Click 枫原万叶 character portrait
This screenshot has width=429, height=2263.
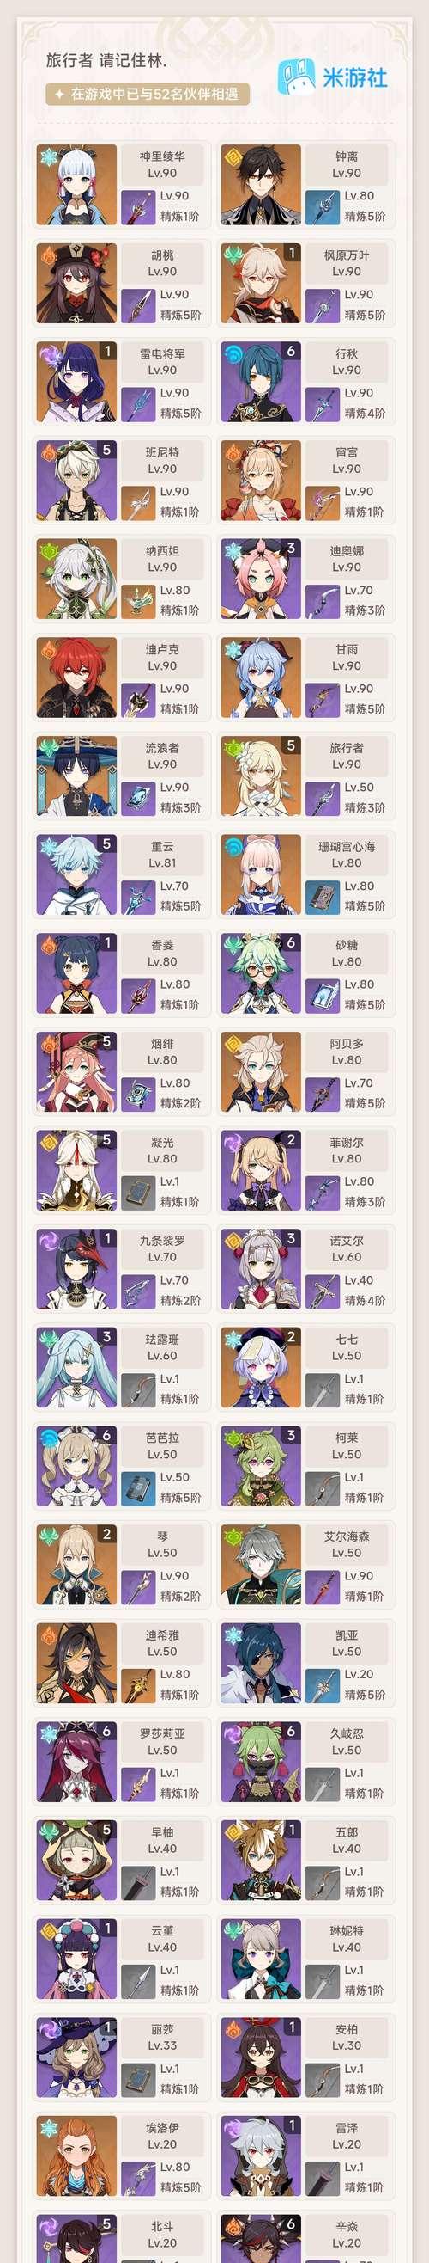click(261, 284)
